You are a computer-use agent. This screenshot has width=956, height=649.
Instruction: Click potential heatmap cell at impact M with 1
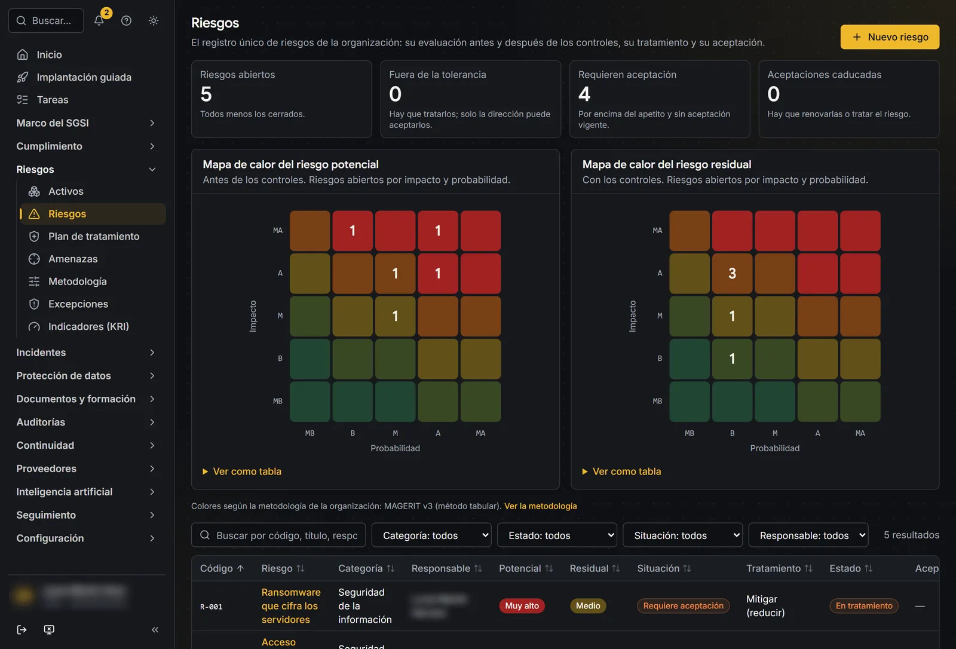[395, 316]
